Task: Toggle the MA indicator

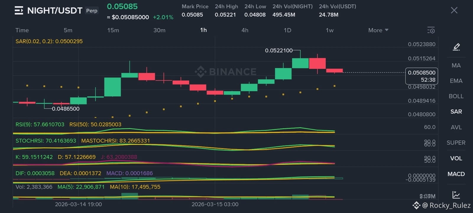Action: tap(456, 65)
